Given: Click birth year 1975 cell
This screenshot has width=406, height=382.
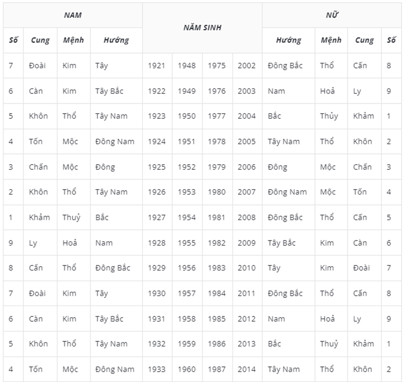Looking at the screenshot, I should click(217, 66).
